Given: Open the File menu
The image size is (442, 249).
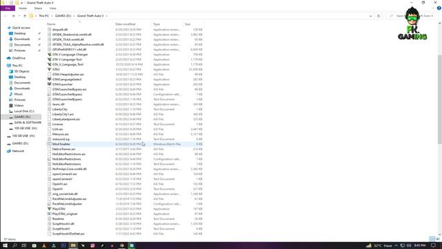Looking at the screenshot, I should (8, 8).
